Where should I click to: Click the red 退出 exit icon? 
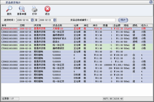(x=47, y=9)
